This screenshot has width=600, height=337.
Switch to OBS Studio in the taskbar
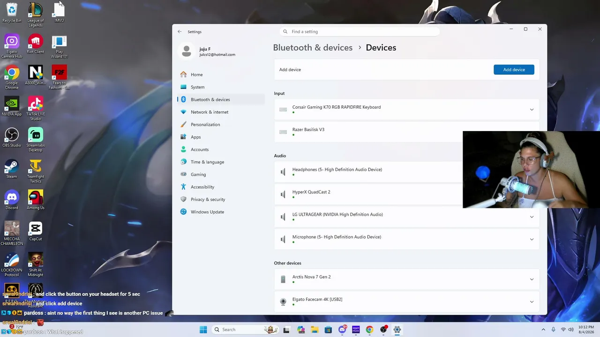coord(383,330)
